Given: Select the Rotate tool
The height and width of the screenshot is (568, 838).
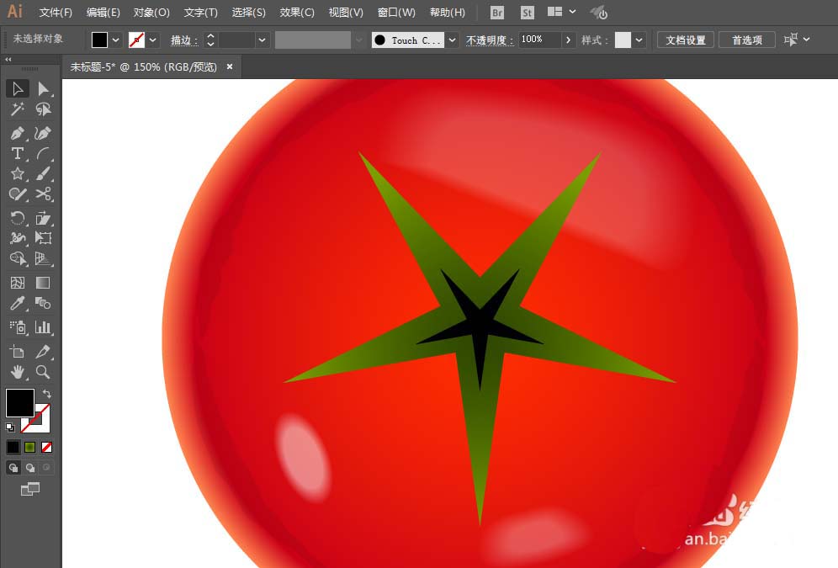Looking at the screenshot, I should tap(17, 218).
